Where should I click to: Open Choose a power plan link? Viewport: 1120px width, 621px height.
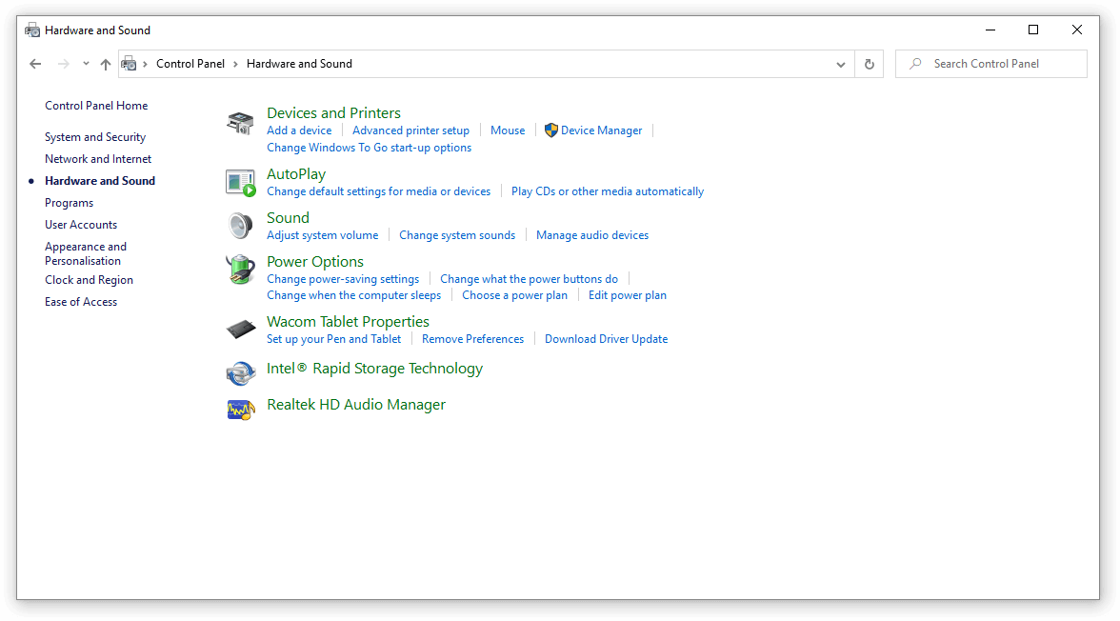pos(514,295)
